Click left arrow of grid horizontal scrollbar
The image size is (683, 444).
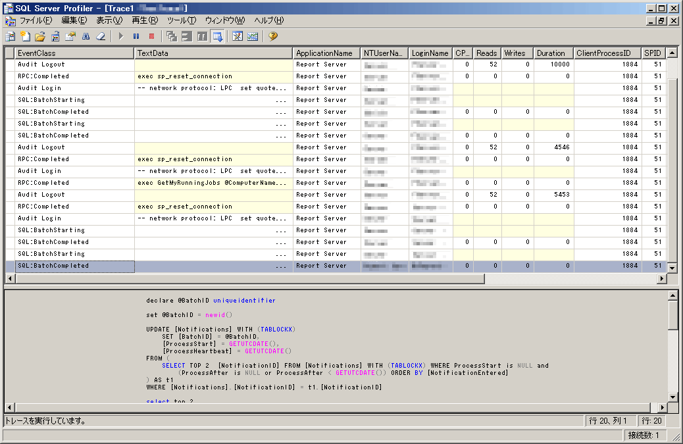10,278
